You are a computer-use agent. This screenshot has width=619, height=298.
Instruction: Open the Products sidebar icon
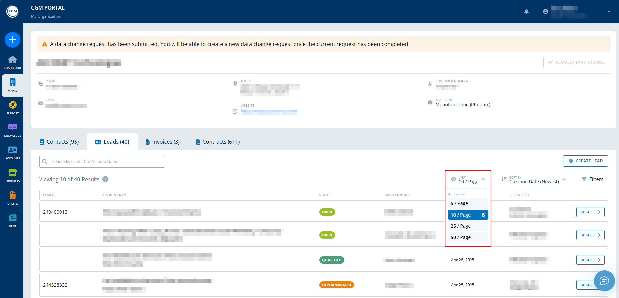[13, 175]
